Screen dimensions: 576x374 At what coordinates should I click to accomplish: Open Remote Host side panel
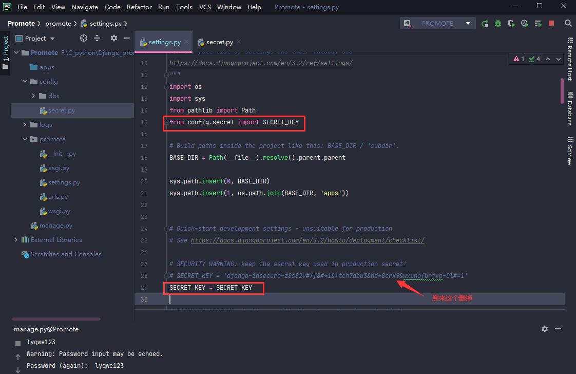(570, 59)
